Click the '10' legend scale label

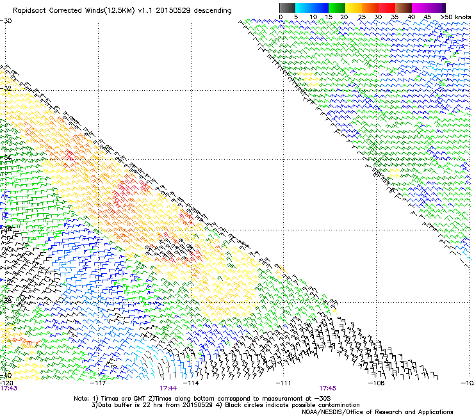point(313,17)
